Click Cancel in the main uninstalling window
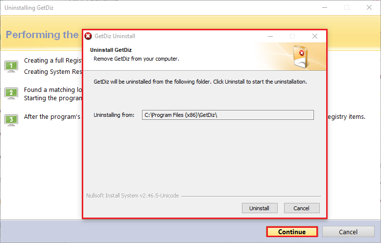Image resolution: width=381 pixels, height=243 pixels. (348, 232)
